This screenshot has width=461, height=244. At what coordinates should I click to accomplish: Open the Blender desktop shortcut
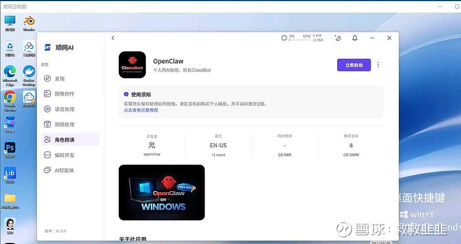(29, 24)
